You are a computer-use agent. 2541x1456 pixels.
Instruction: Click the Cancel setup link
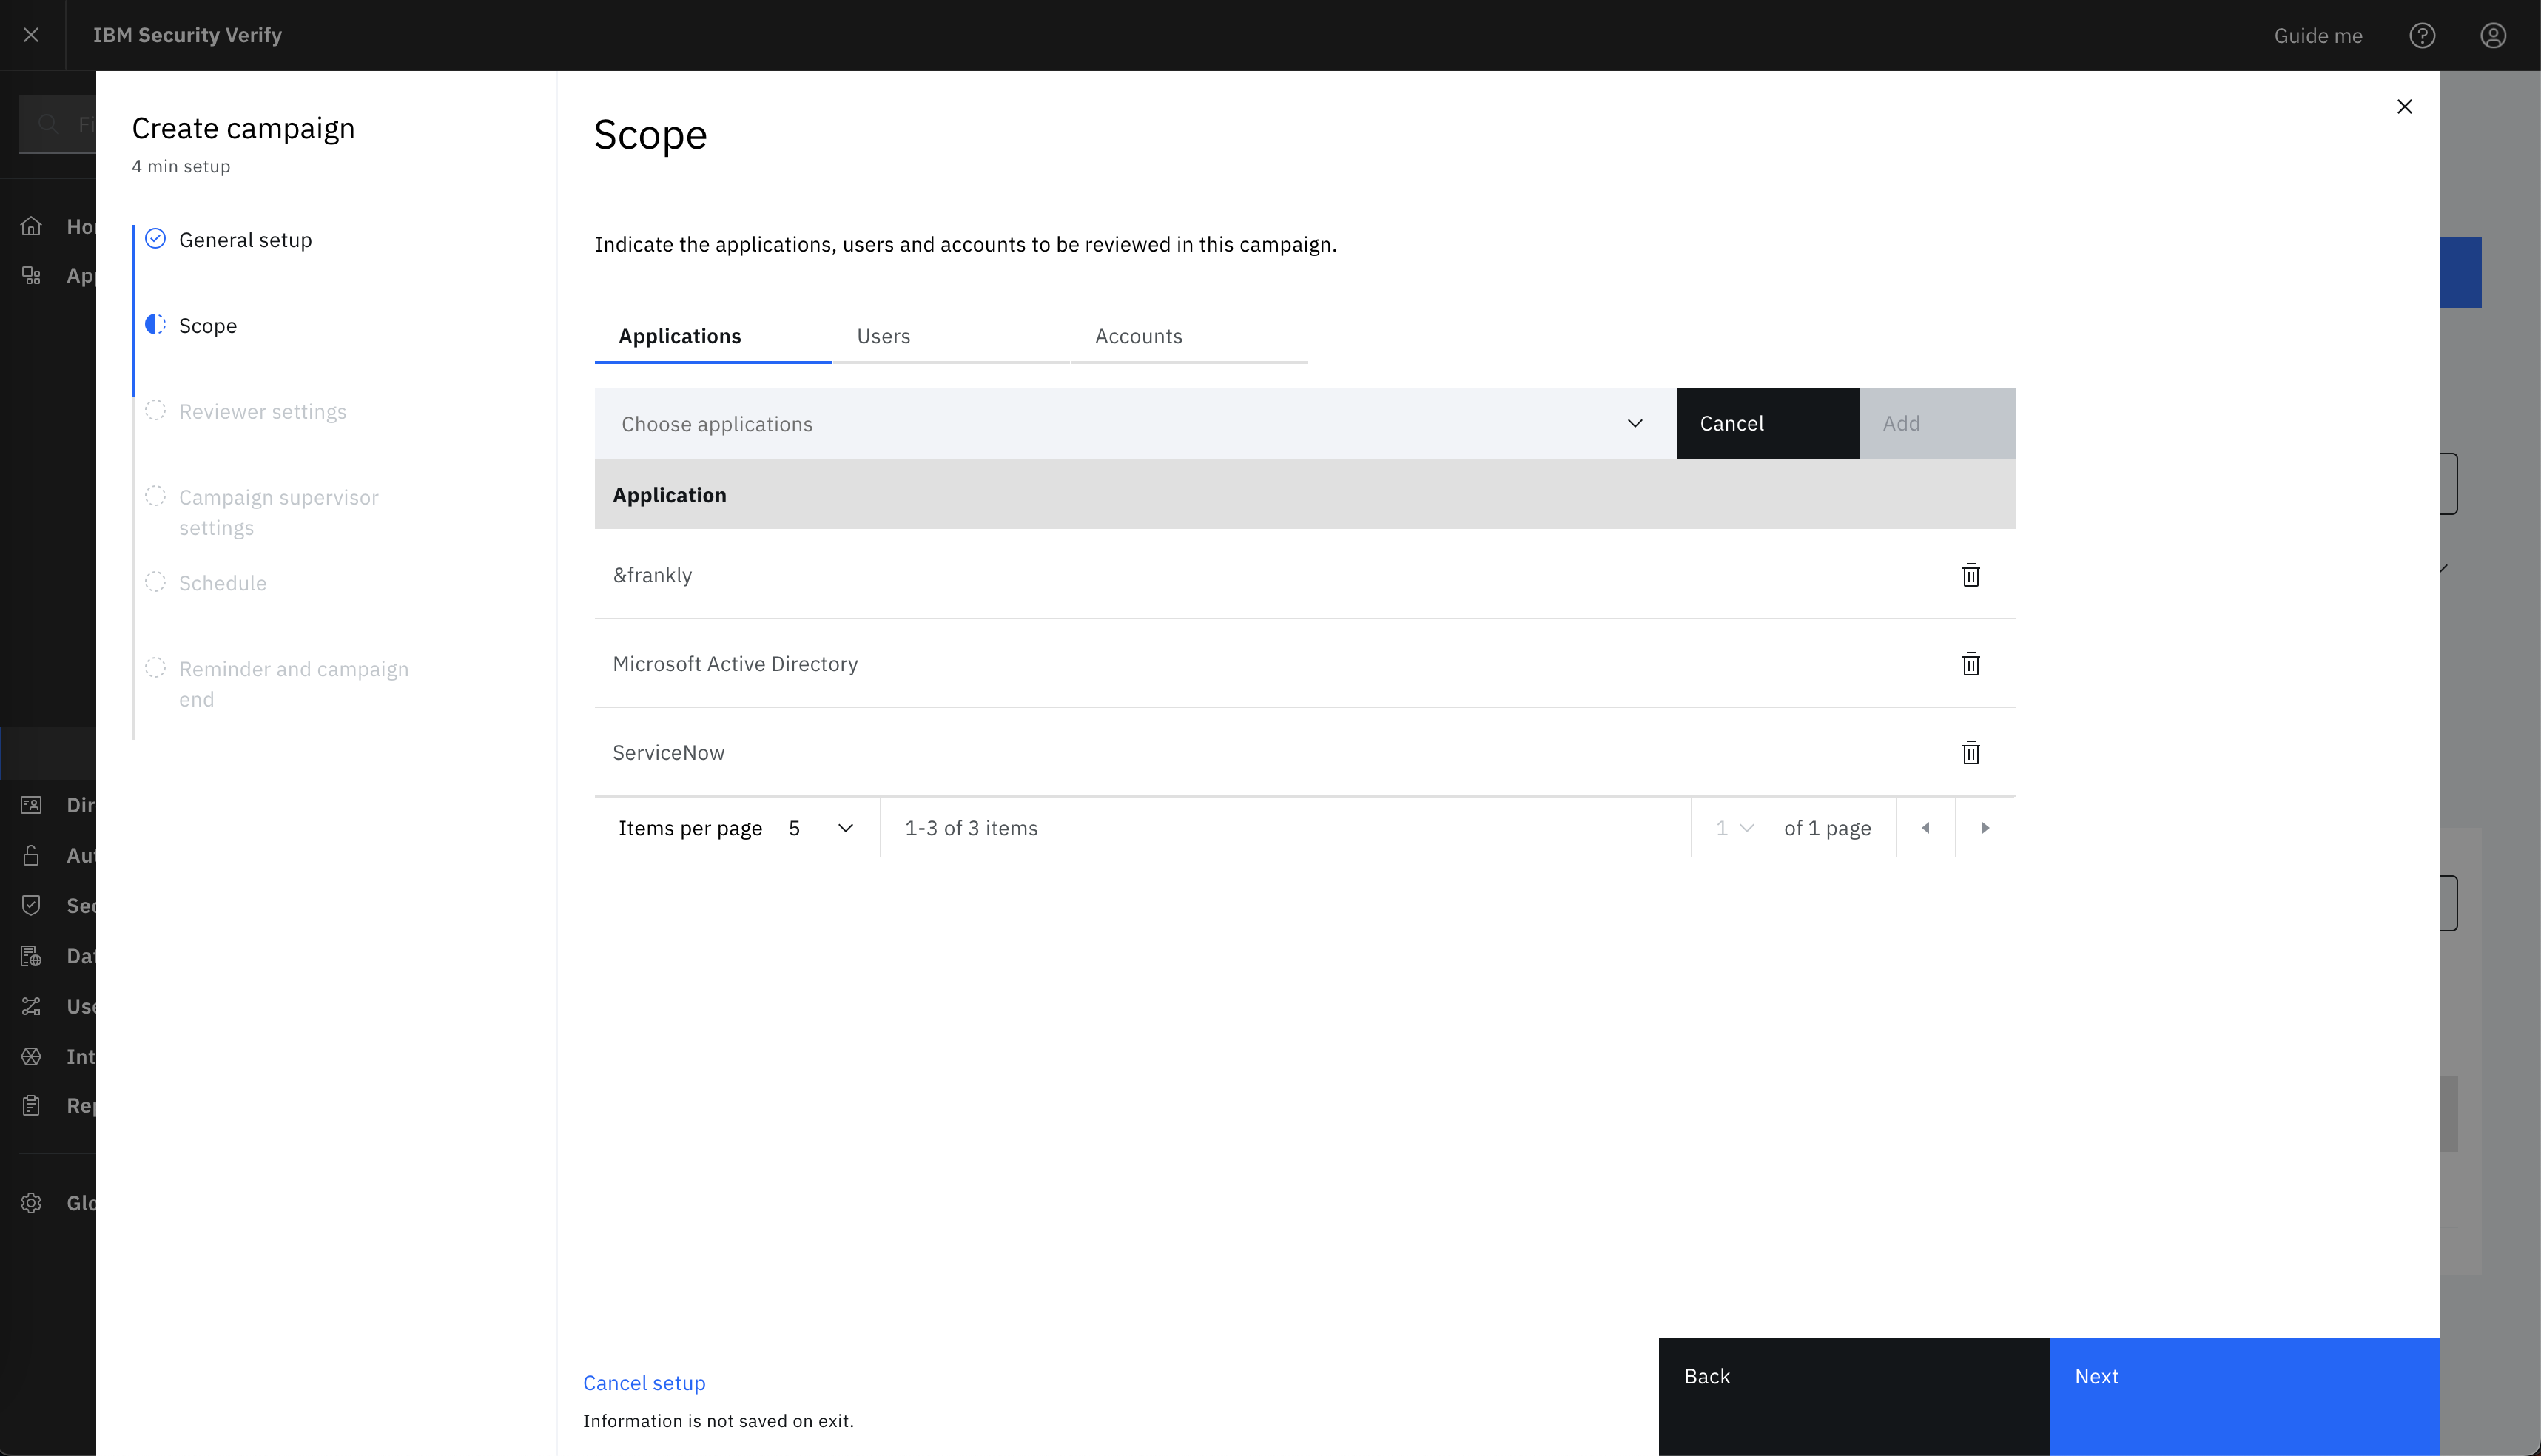[644, 1383]
